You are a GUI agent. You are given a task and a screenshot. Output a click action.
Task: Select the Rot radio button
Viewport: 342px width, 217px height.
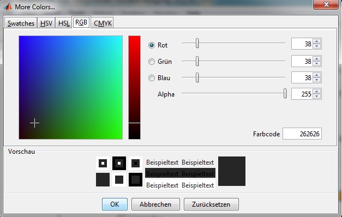click(x=152, y=45)
